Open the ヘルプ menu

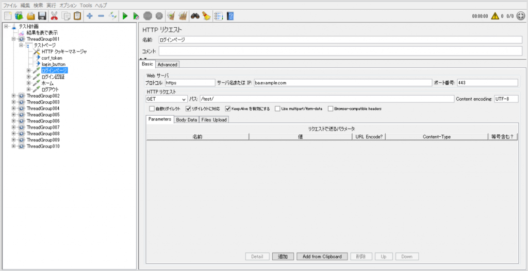pyautogui.click(x=101, y=5)
